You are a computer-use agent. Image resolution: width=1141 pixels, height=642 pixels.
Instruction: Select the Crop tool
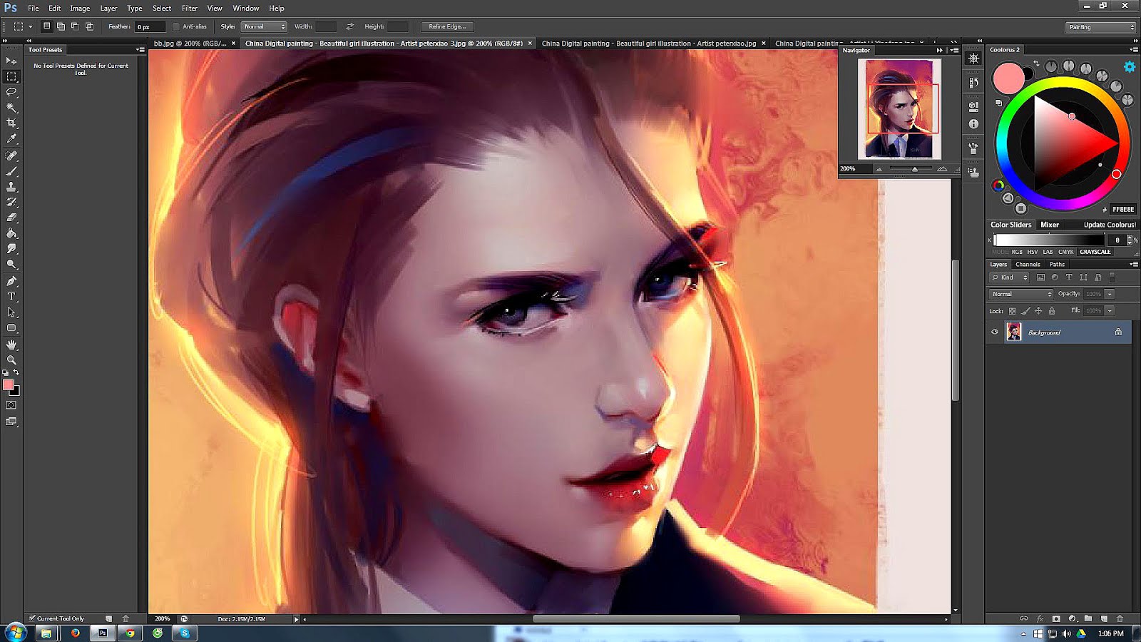point(11,123)
